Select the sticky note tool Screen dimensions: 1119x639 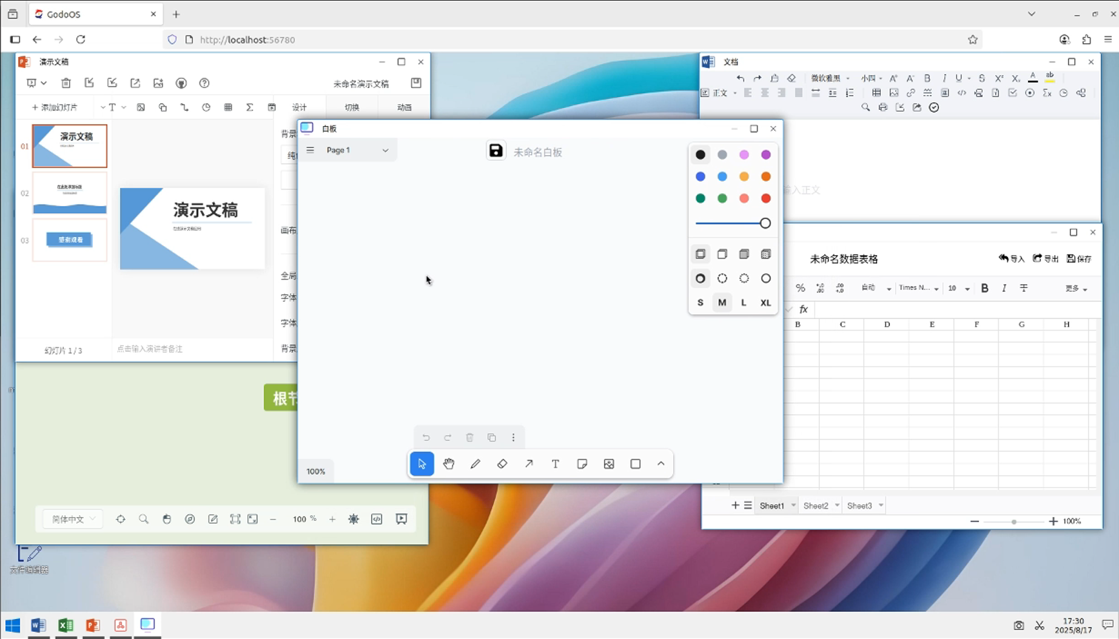(x=582, y=464)
